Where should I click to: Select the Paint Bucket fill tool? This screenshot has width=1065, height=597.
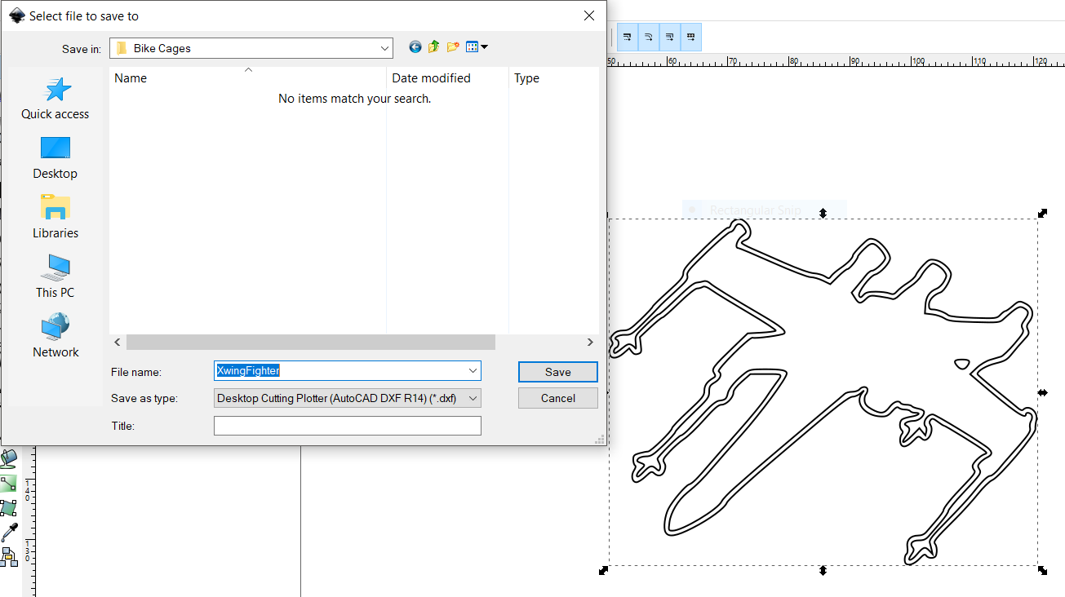pos(8,458)
